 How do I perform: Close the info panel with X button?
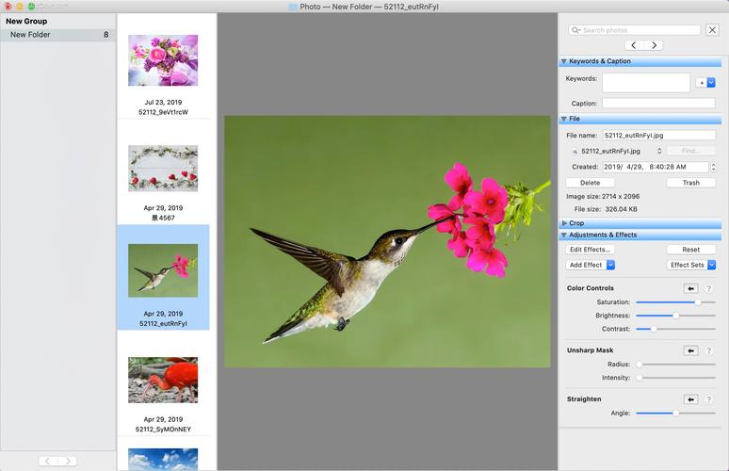tap(712, 30)
